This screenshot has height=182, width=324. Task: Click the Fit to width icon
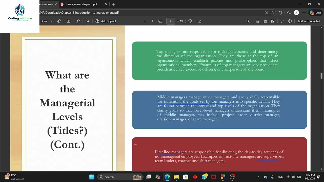[x=160, y=21]
